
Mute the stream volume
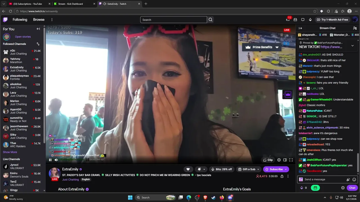pos(56,160)
